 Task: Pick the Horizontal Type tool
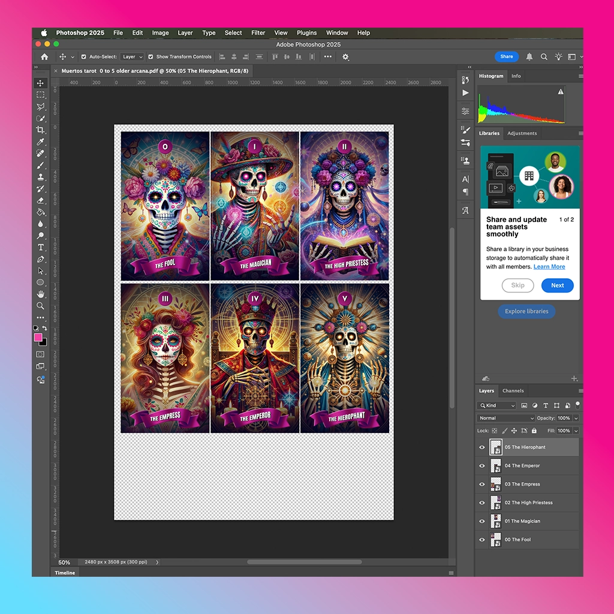[x=40, y=248]
